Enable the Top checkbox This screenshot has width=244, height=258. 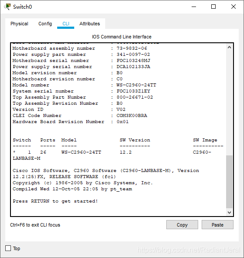tap(8, 248)
